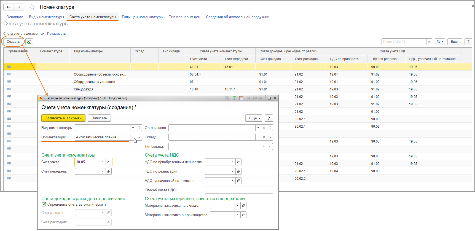Open the Склад item with open button
This screenshot has height=231, width=475.
(270, 137)
